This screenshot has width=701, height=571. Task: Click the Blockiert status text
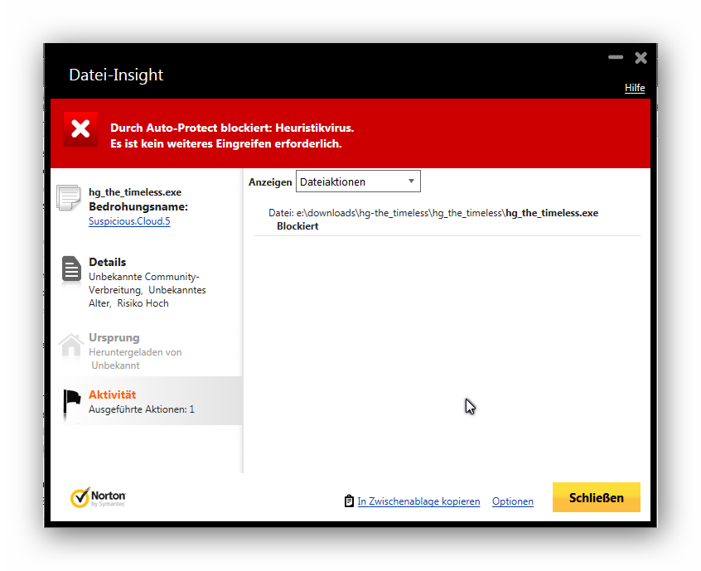tap(297, 226)
